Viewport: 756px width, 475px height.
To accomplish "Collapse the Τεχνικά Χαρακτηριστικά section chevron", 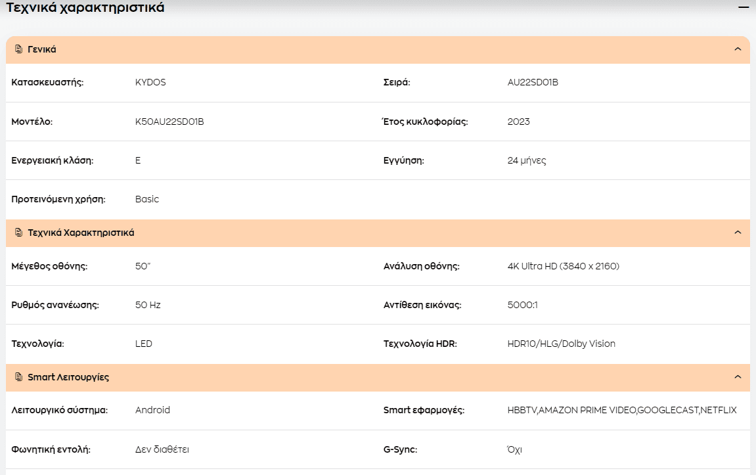I will tap(738, 233).
